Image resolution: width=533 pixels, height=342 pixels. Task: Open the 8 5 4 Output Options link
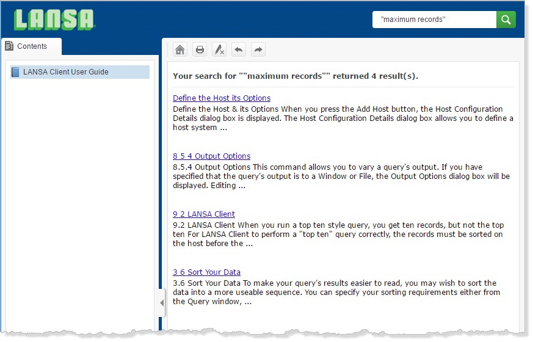coord(211,156)
